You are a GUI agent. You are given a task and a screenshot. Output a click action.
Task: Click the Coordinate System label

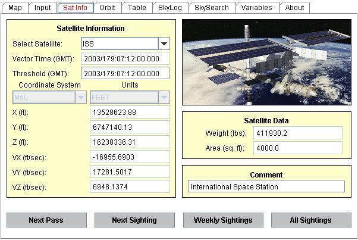point(49,85)
